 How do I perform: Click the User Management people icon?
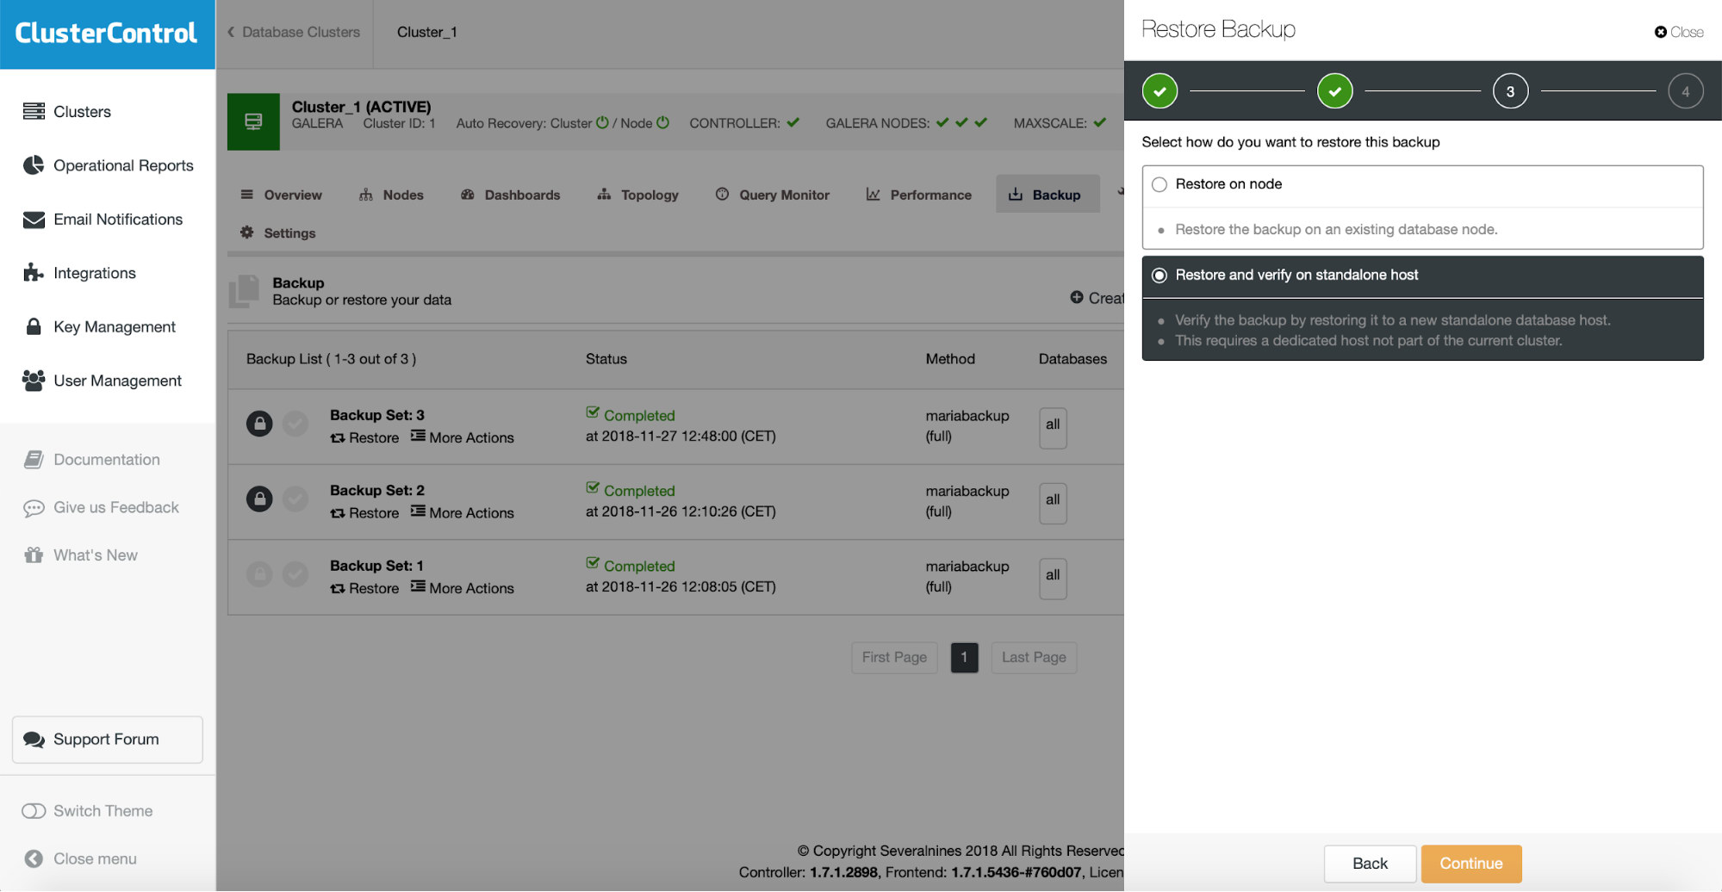coord(34,380)
